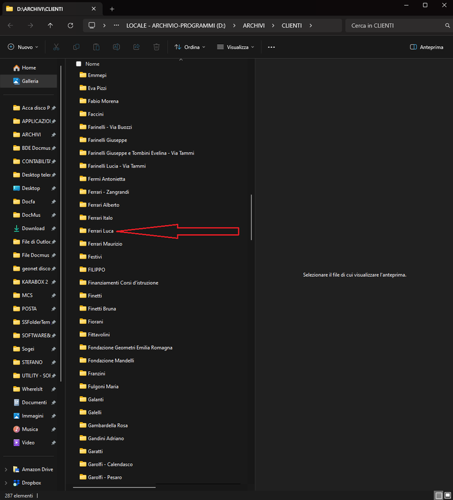Tick the select-all checkbox beside Nome
Viewport: 453px width, 500px height.
click(79, 64)
